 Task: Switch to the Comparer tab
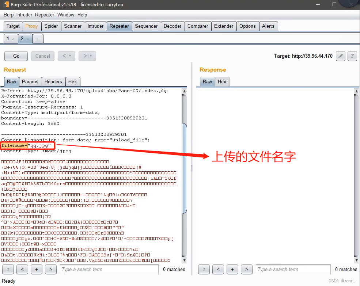[198, 26]
